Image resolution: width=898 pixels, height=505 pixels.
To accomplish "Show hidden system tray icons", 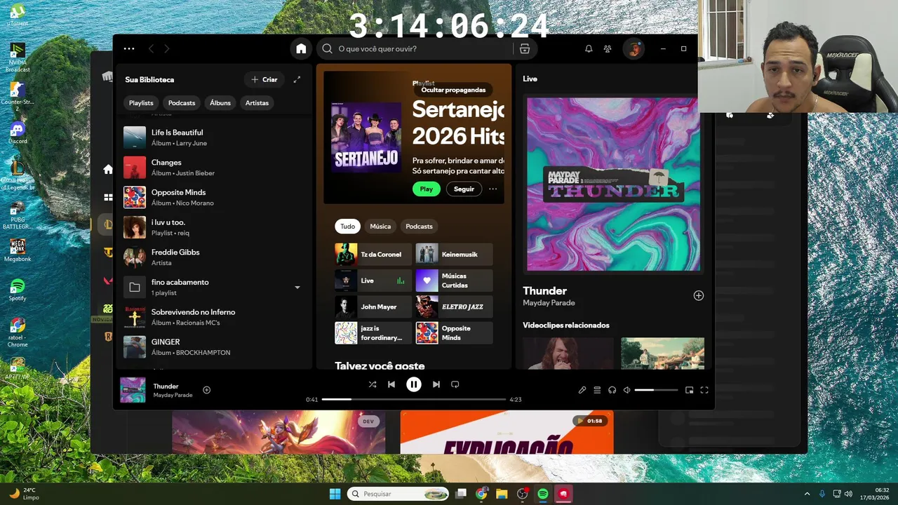I will 806,494.
